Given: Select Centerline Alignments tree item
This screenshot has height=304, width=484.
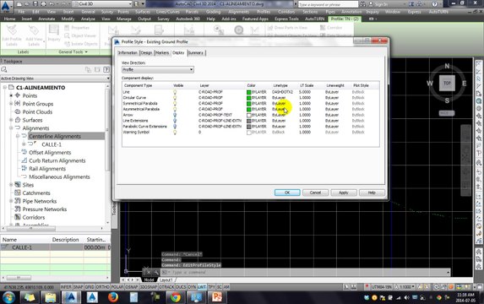Looking at the screenshot, I should pos(55,136).
